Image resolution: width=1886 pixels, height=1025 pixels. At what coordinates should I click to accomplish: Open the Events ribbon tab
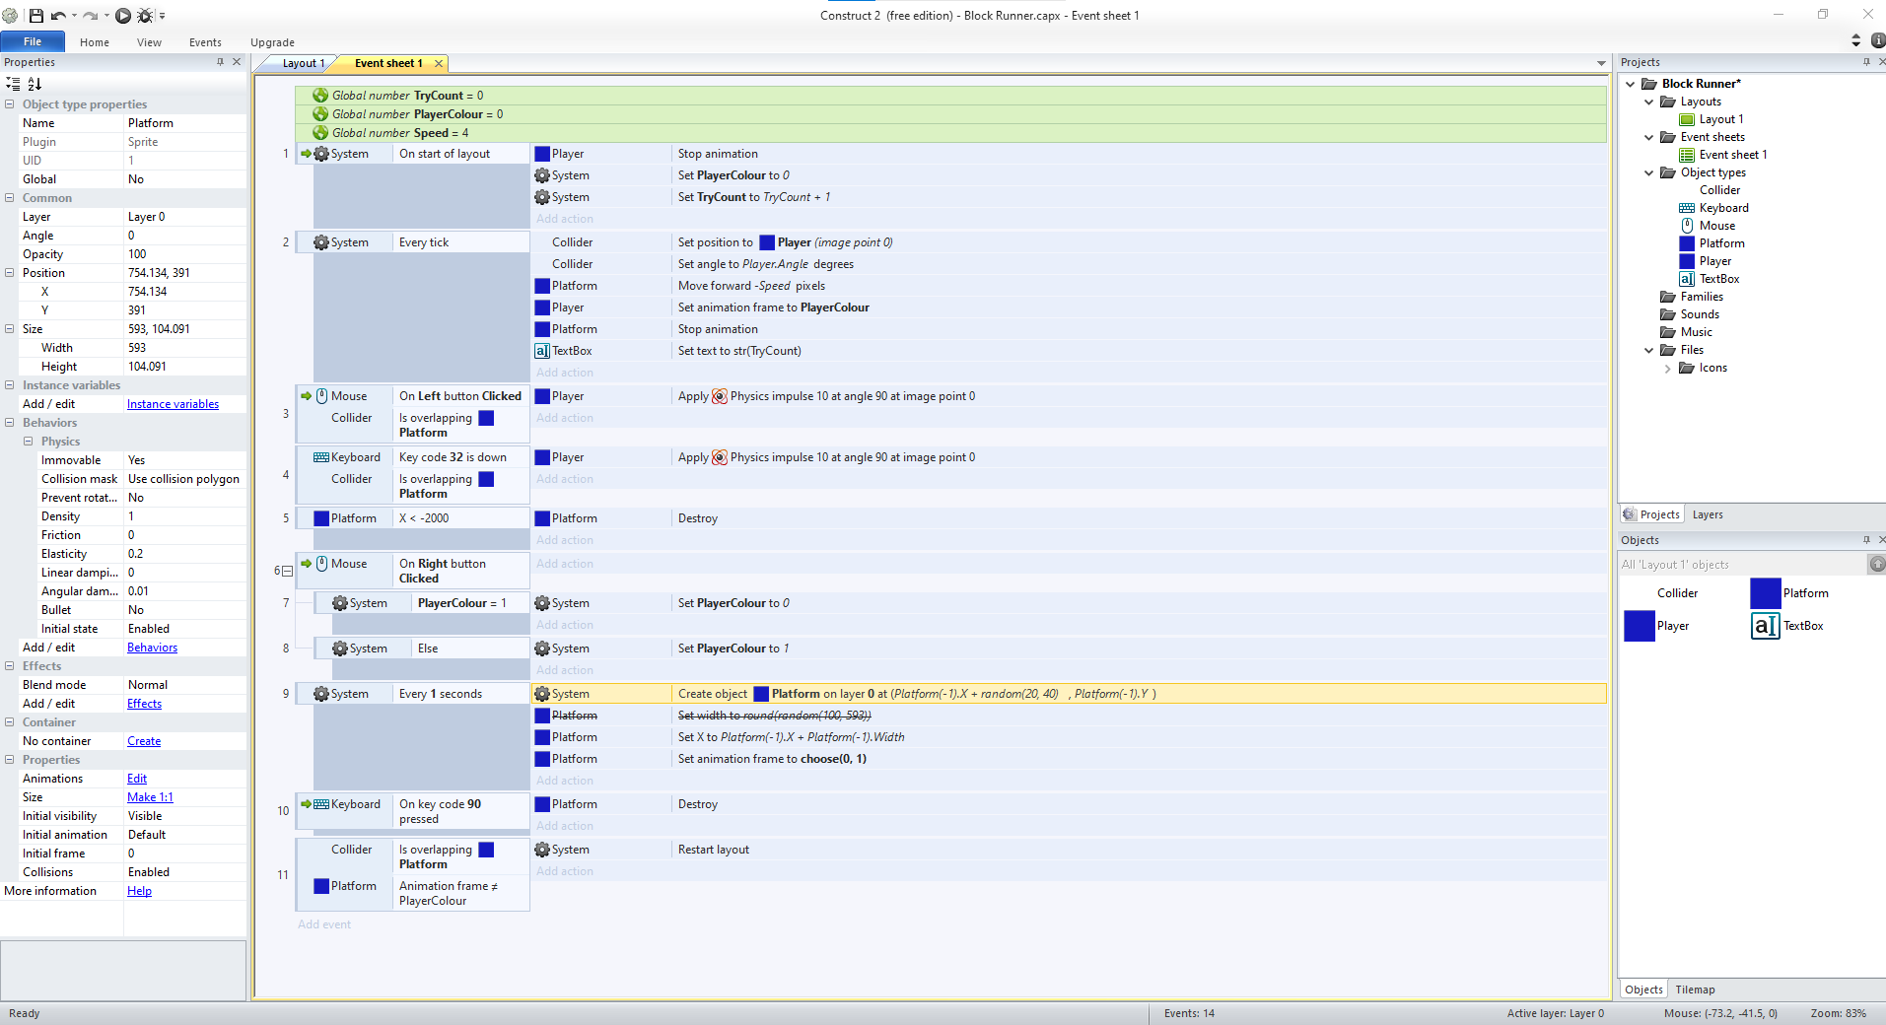click(x=205, y=42)
